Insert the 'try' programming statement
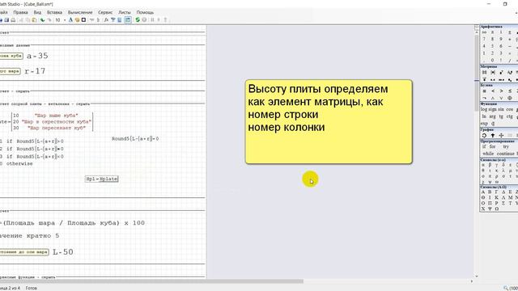The width and height of the screenshot is (518, 291). coord(506,146)
